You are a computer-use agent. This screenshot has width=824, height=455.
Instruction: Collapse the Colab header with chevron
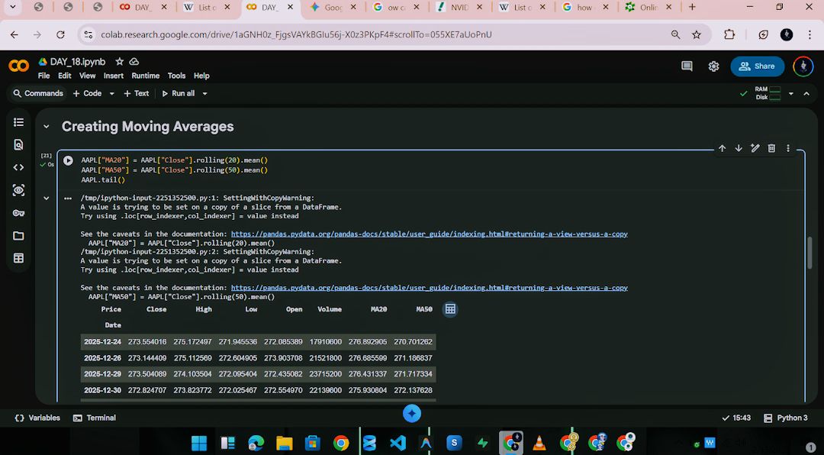click(806, 94)
